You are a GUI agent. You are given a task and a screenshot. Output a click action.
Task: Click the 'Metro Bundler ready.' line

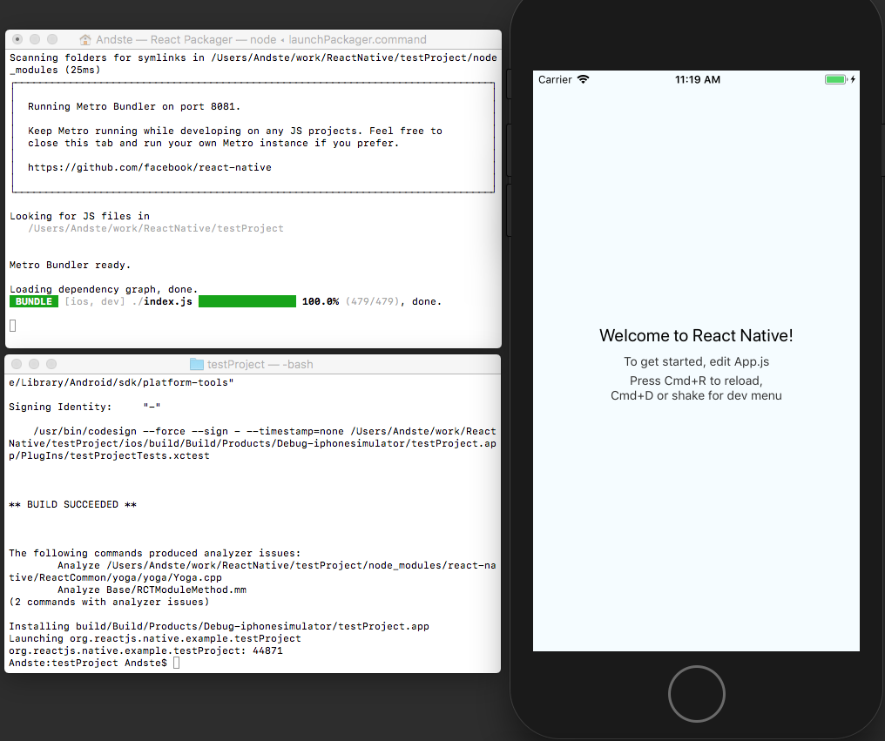tap(70, 266)
